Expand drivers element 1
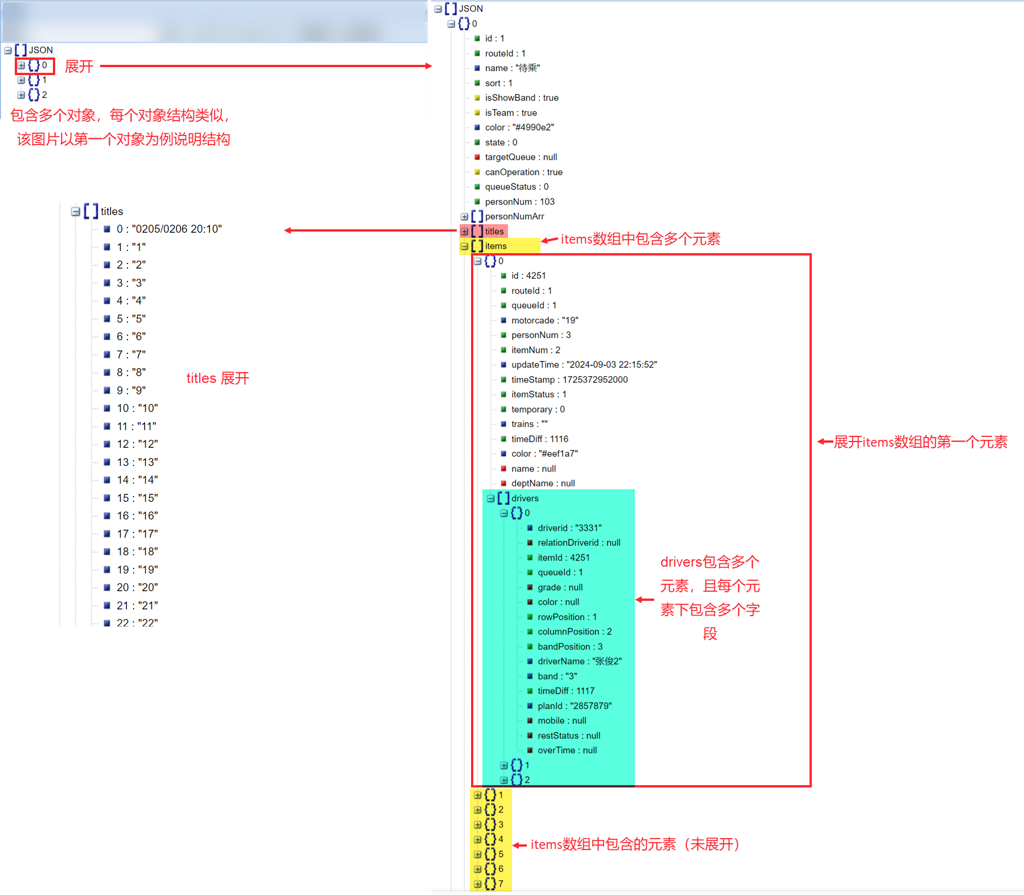 tap(503, 765)
